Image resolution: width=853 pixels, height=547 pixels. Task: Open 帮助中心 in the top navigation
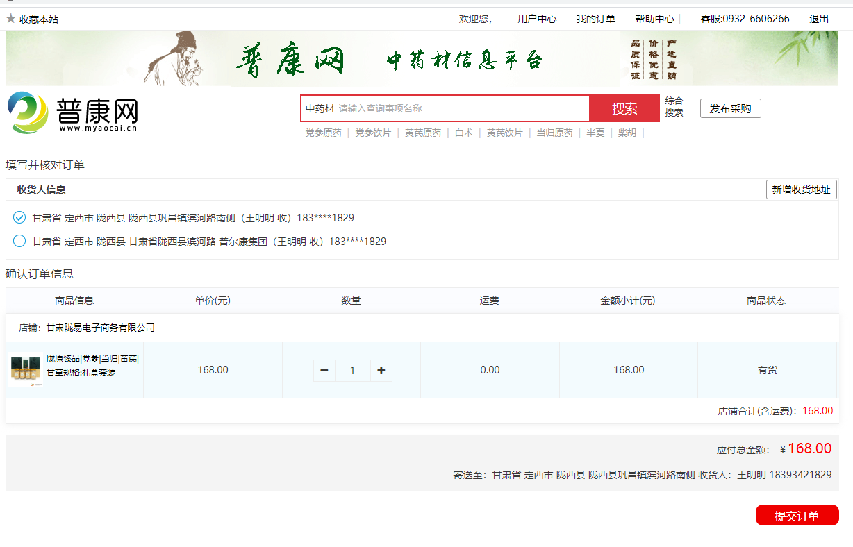[654, 19]
